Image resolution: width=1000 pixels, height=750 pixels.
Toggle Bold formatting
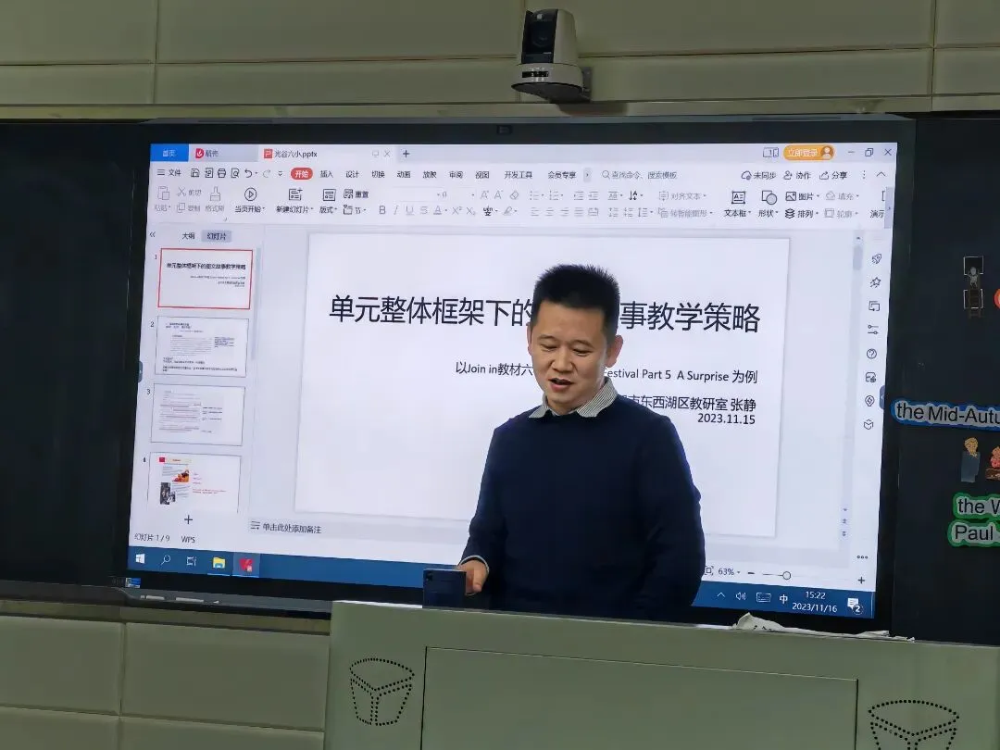382,209
